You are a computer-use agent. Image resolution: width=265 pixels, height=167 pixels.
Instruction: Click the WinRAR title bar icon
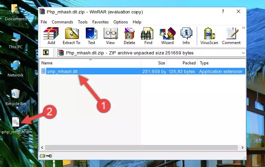click(42, 12)
